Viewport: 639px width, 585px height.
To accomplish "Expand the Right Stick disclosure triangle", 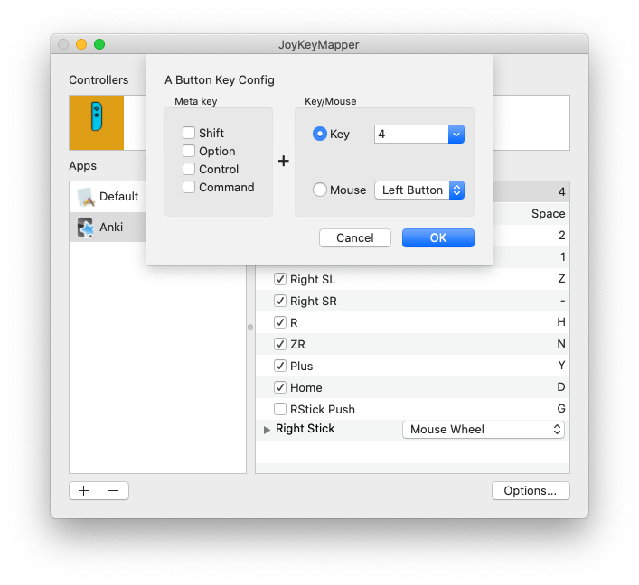I will tap(267, 430).
